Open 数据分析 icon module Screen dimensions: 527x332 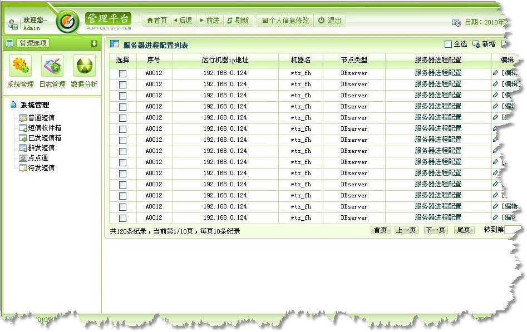click(85, 66)
